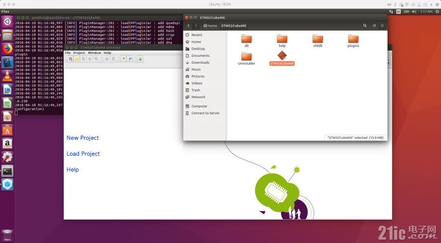Open the En keyboard layout indicator

click(x=399, y=11)
